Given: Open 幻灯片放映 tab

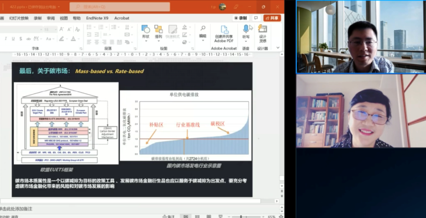Looking at the screenshot, I should tap(19, 18).
